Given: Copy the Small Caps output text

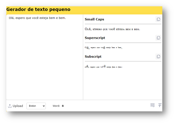Looking at the screenshot, I should point(158,19).
